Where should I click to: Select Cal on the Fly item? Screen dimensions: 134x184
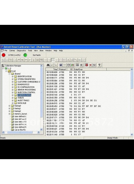coord(20,130)
